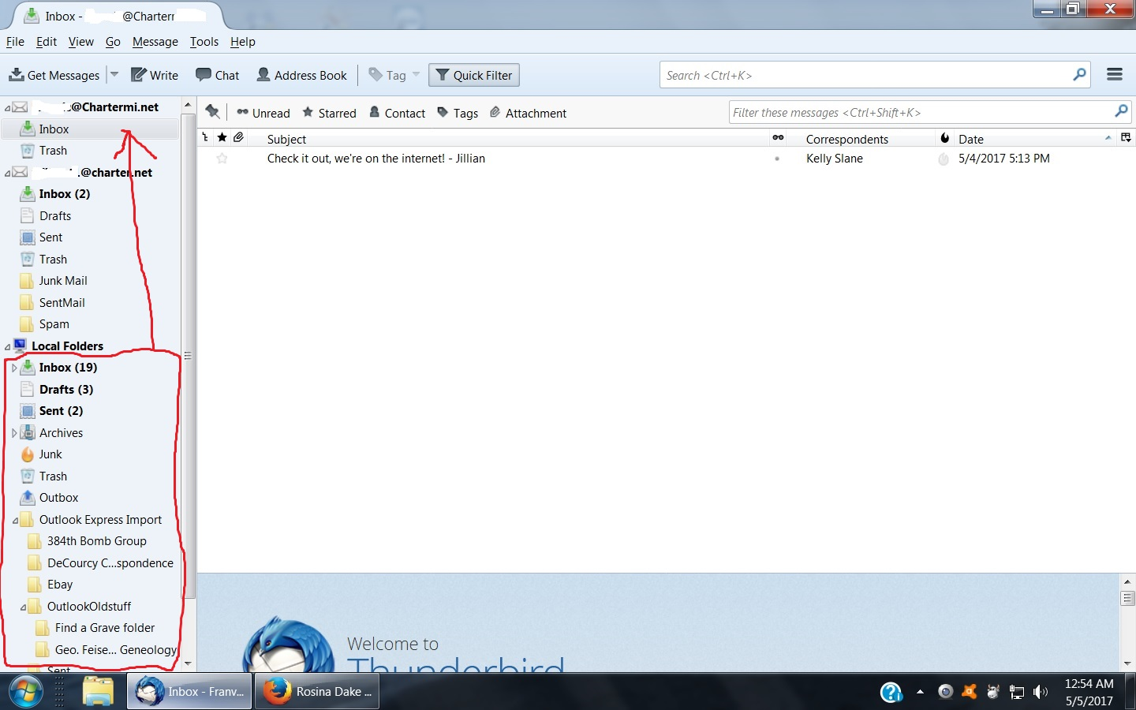Image resolution: width=1136 pixels, height=710 pixels.
Task: Open the 384th Bomb Group folder
Action: [x=96, y=541]
